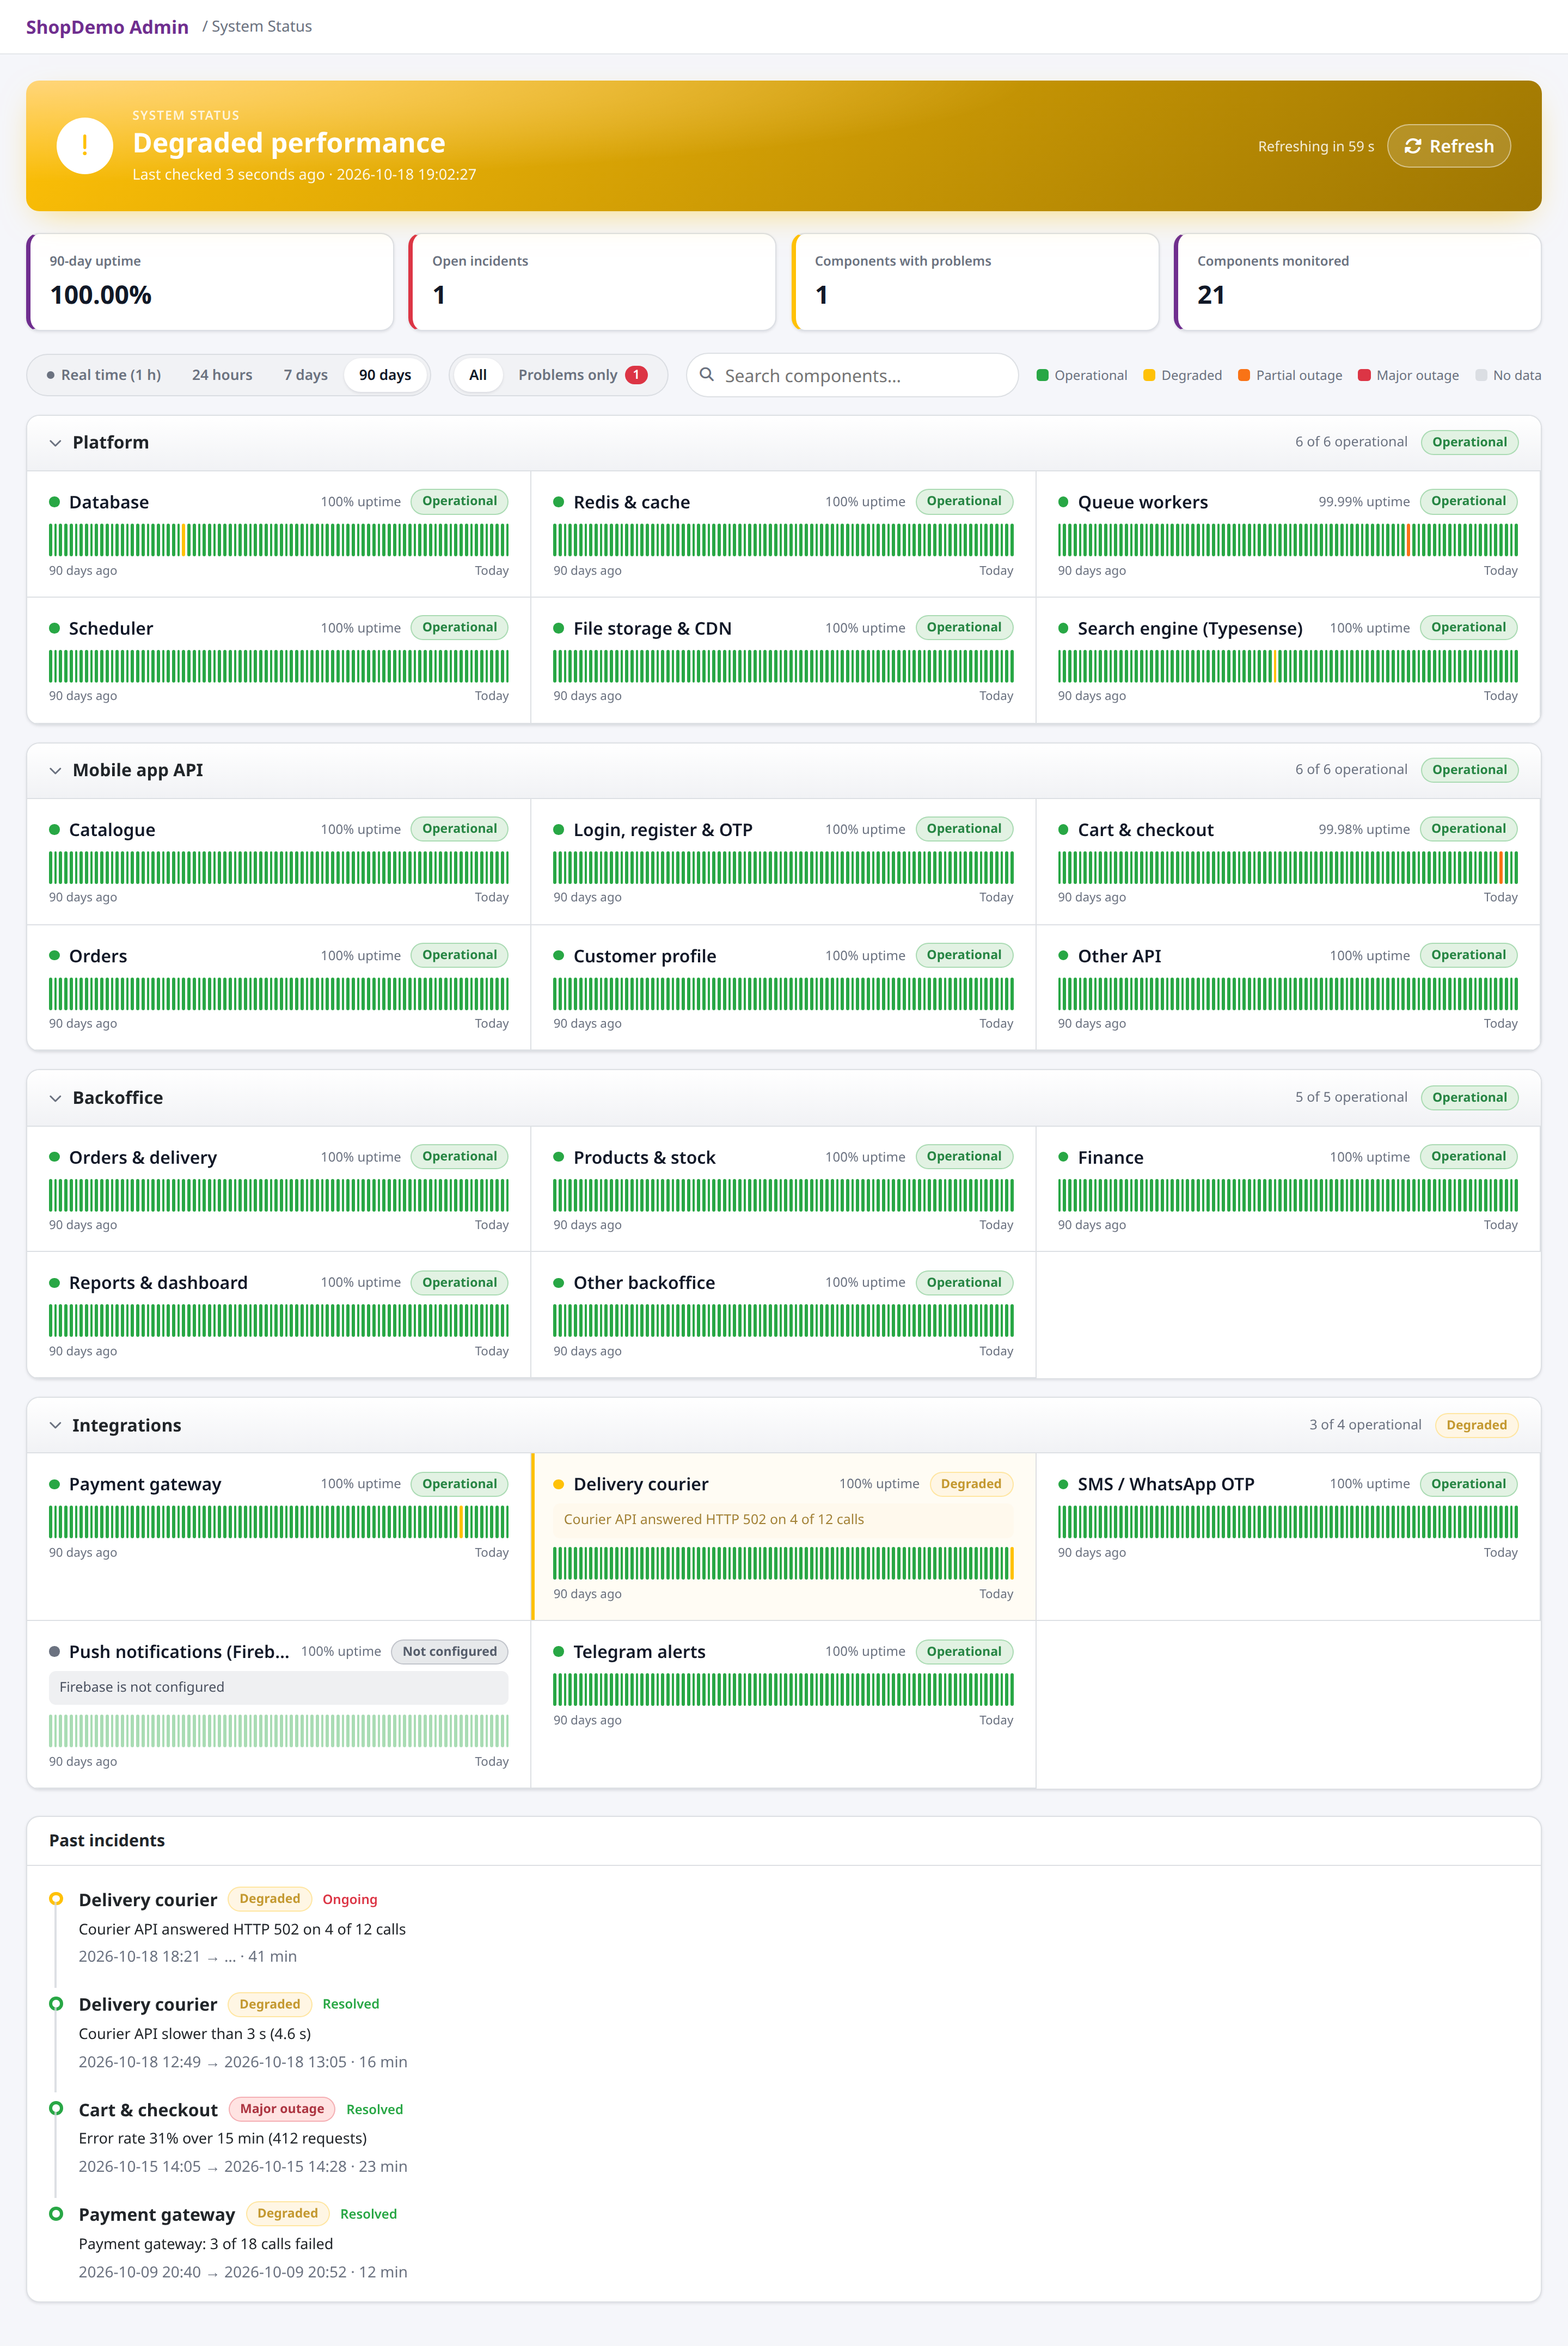Screen dimensions: 1568x2346
Task: Click Payment gateway incident timeline marker
Action: [x=56, y=2214]
